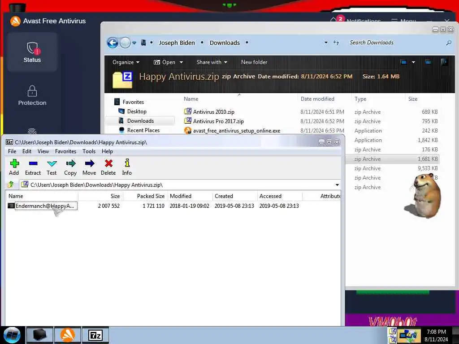
Task: Sort by the Name column in 7-Zip
Action: [x=42, y=196]
